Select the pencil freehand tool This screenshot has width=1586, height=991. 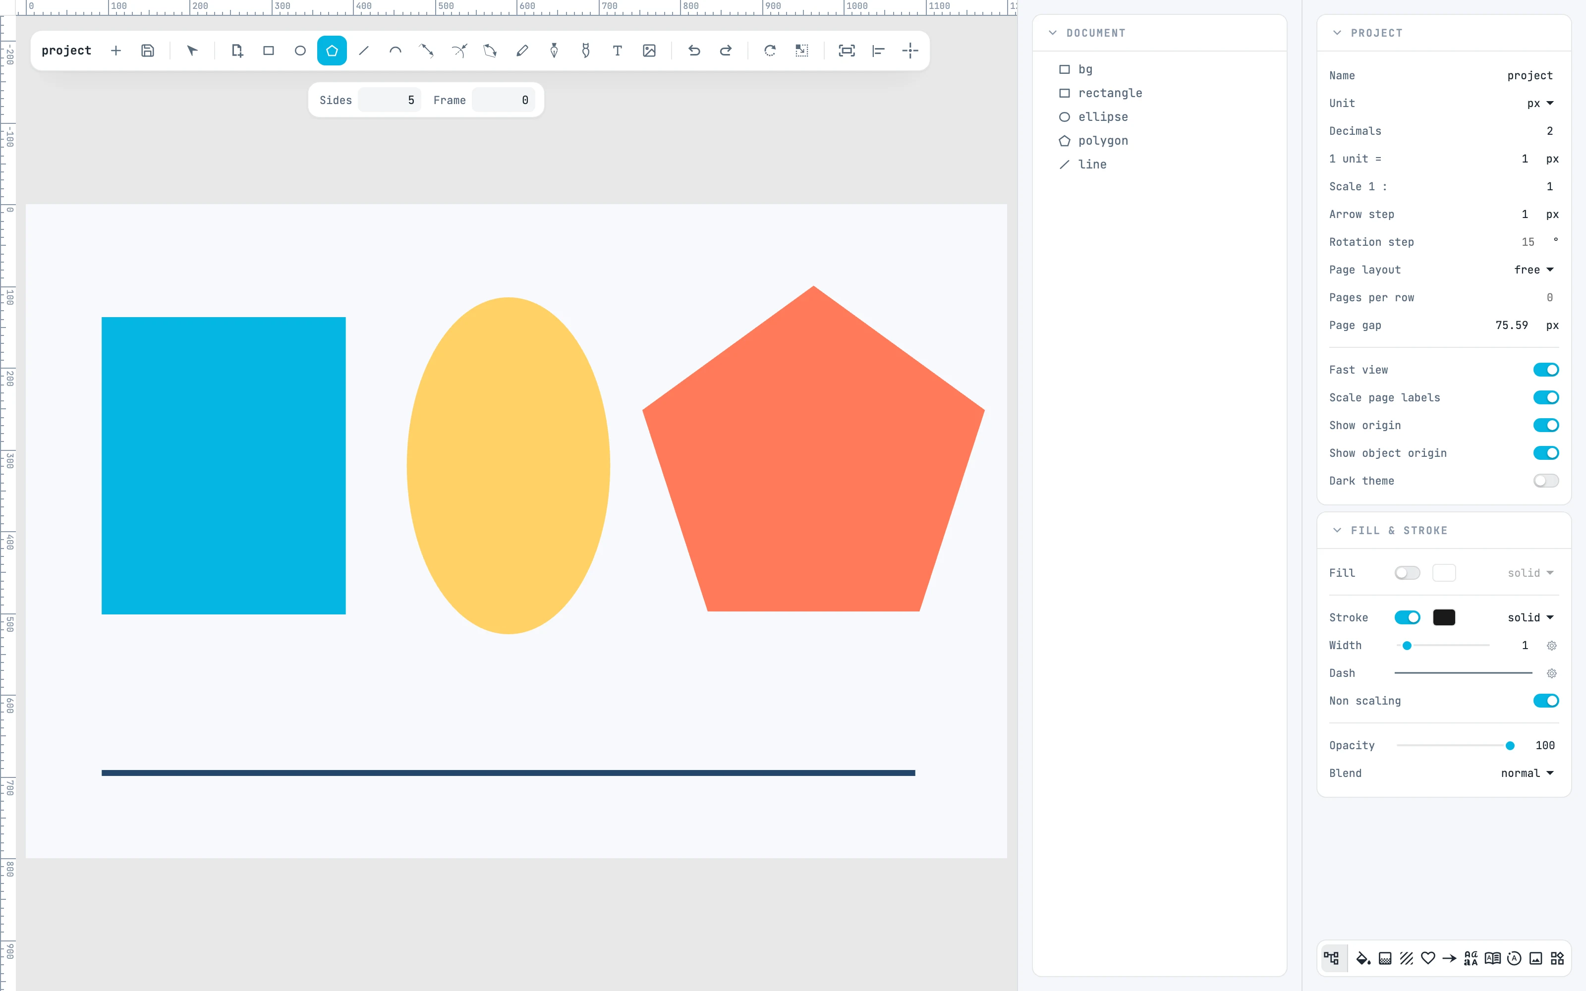[x=522, y=51]
